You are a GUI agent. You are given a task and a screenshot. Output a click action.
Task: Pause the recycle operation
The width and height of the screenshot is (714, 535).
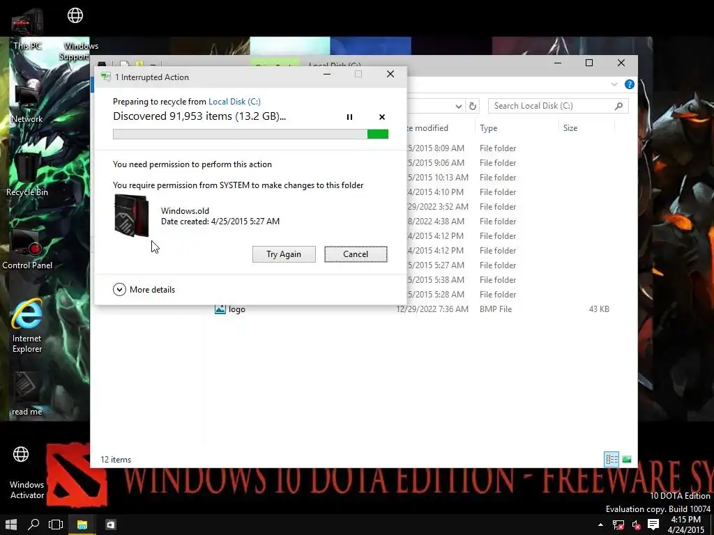(x=349, y=117)
